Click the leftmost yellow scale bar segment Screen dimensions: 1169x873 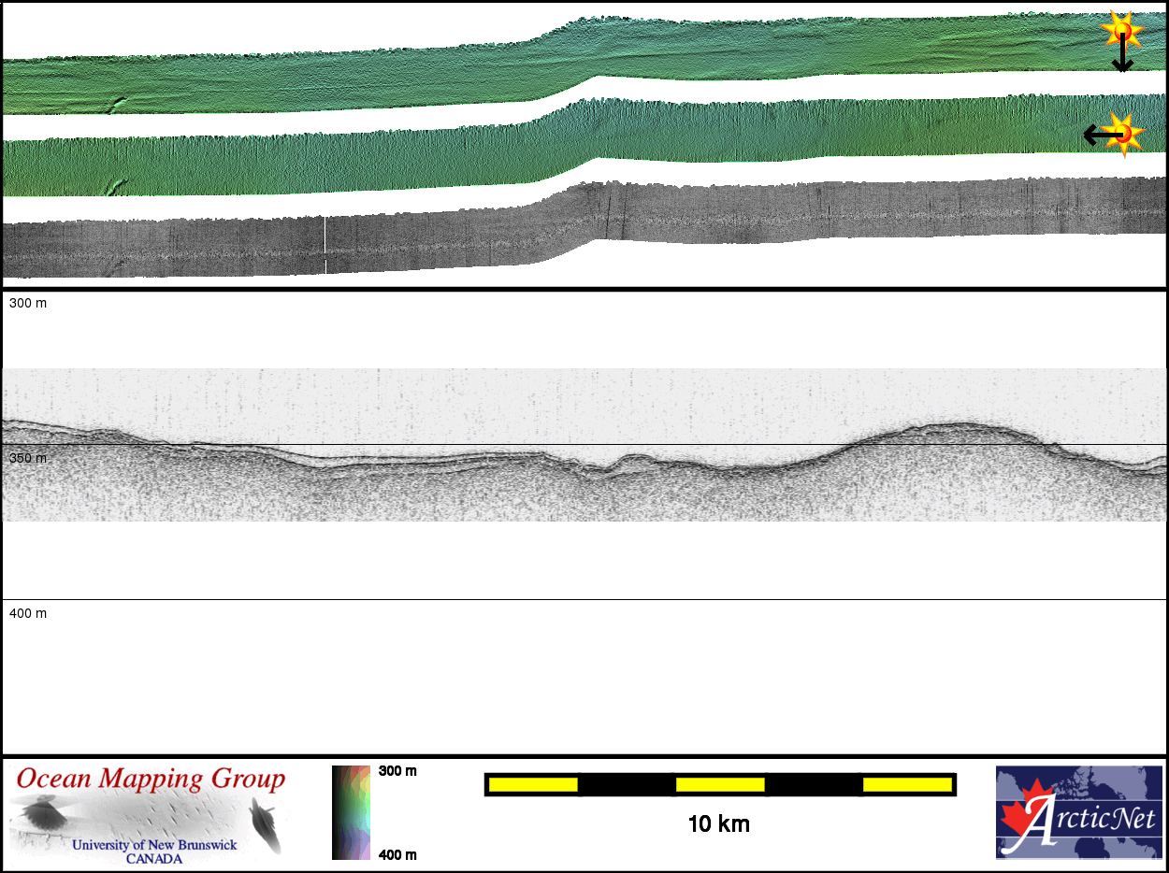pyautogui.click(x=533, y=784)
